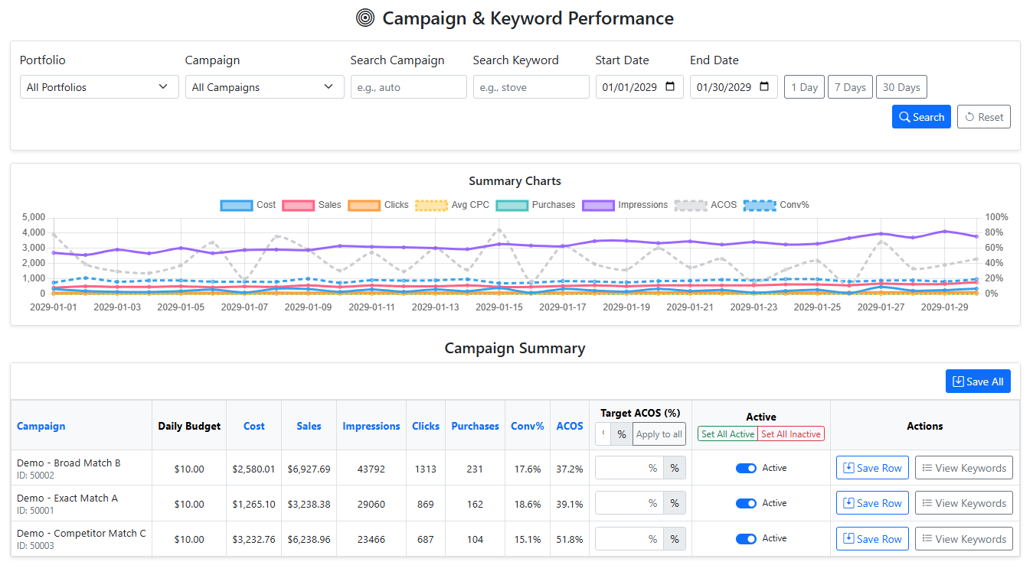Screen dimensions: 1033x578
Task: Click the reset arrow icon in Reset button
Action: (969, 117)
